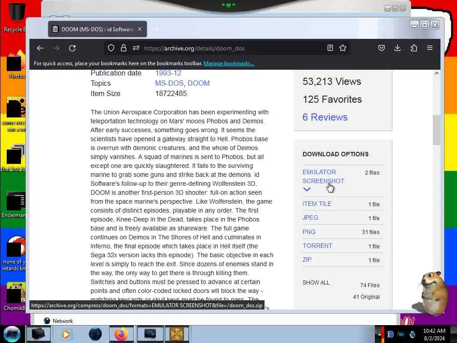Switch to Firefox in the taskbar
Image resolution: width=457 pixels, height=343 pixels.
click(x=121, y=334)
